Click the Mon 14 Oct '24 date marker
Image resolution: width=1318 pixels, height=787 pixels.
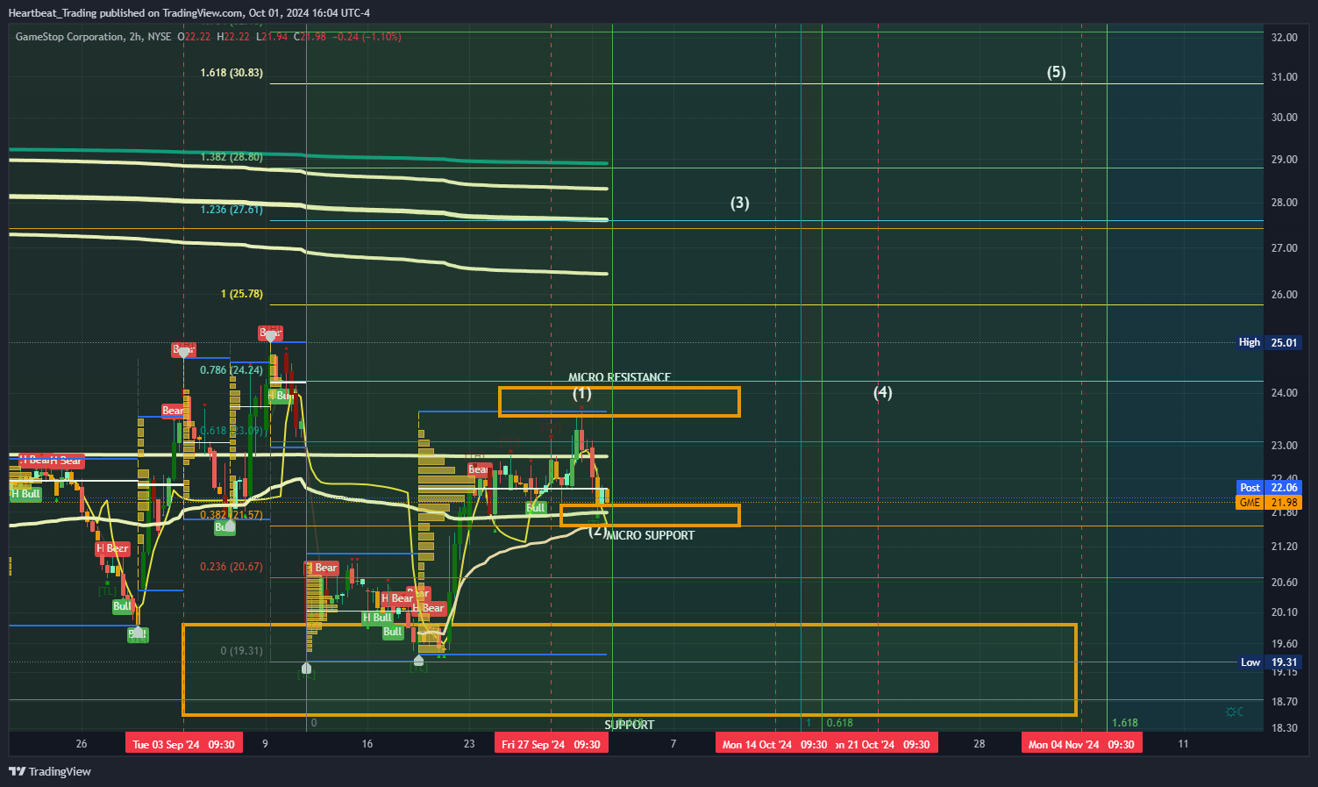775,744
